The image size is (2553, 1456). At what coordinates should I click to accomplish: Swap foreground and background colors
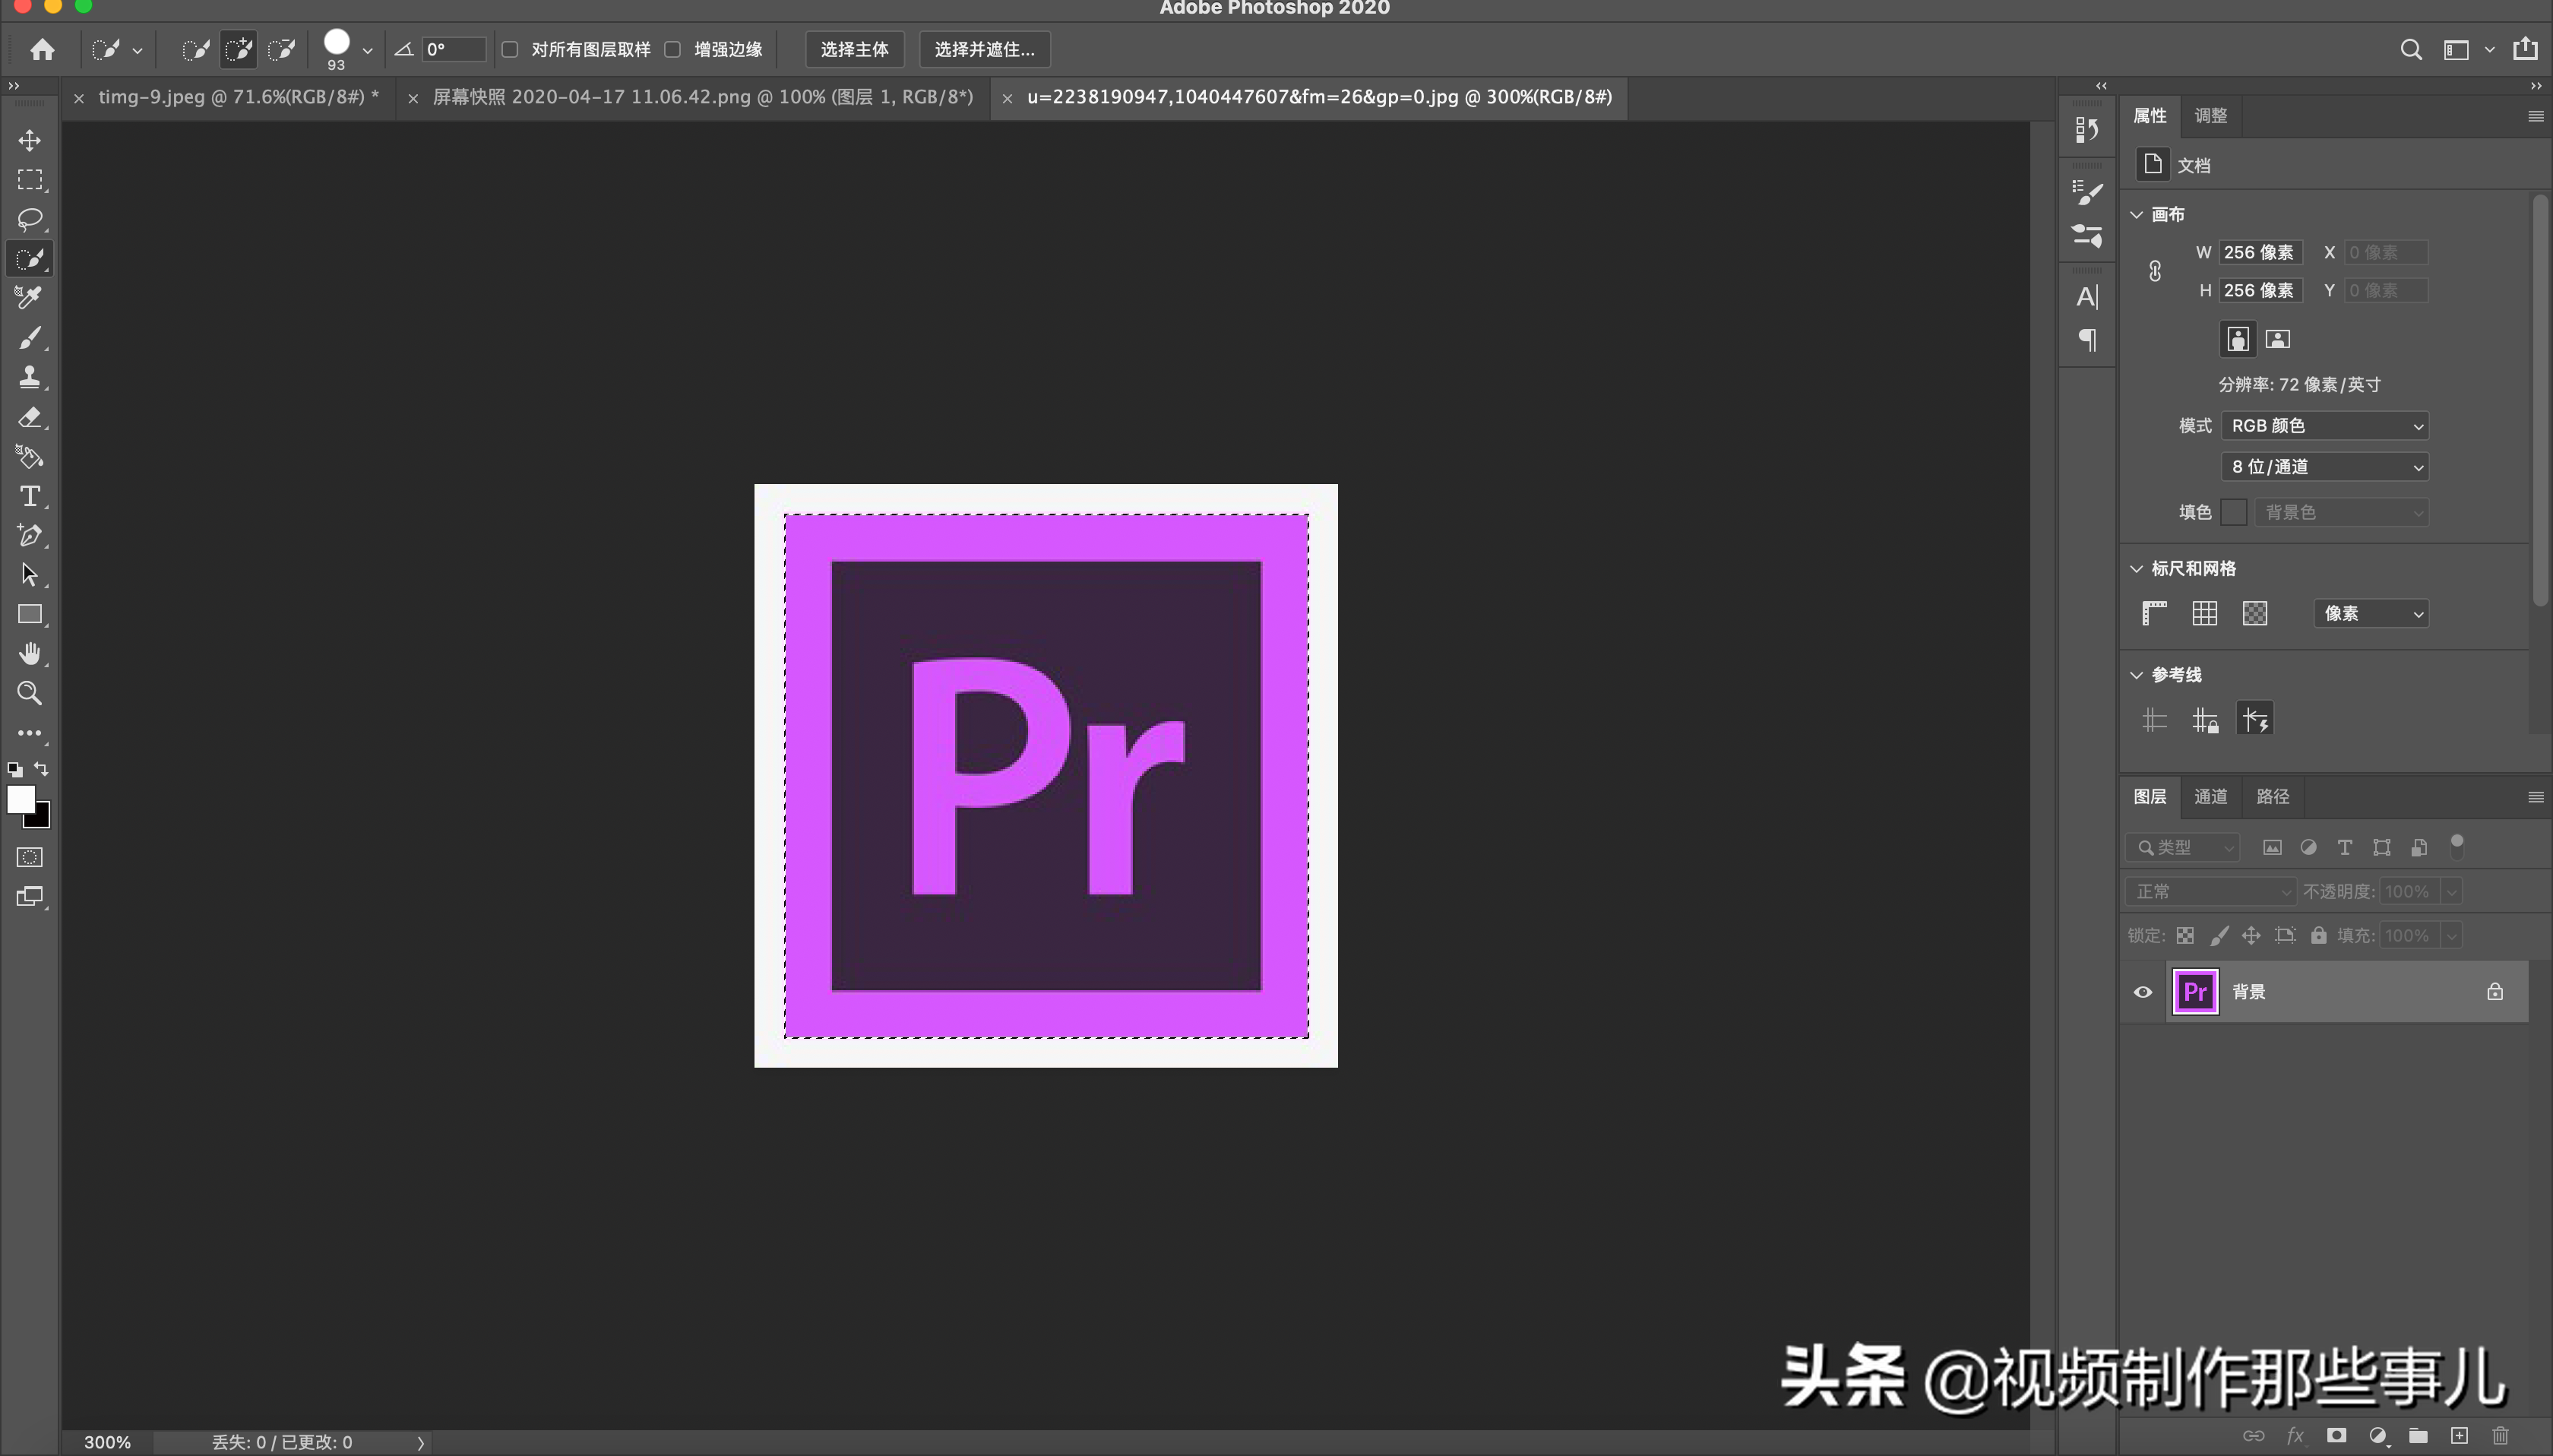(41, 769)
